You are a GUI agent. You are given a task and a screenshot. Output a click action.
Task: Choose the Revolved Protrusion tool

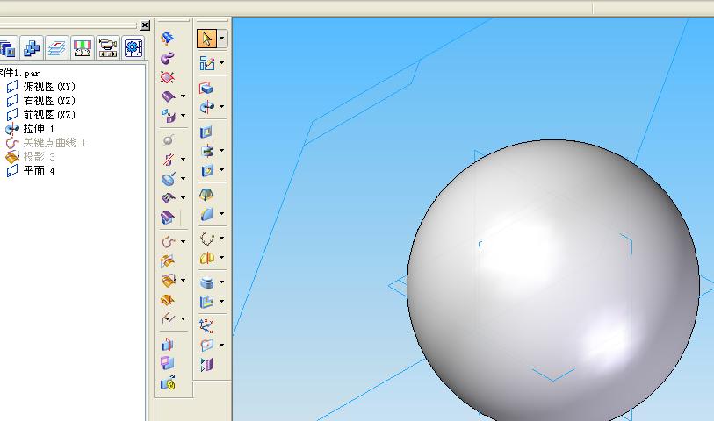pyautogui.click(x=206, y=107)
